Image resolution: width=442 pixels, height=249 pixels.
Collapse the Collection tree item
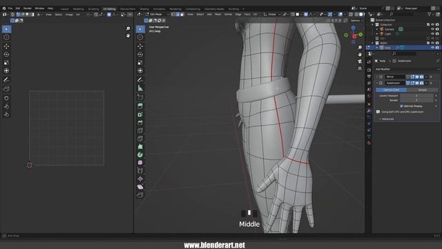[x=373, y=25]
